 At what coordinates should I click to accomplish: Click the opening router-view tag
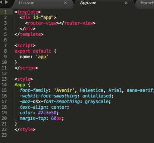42,23
